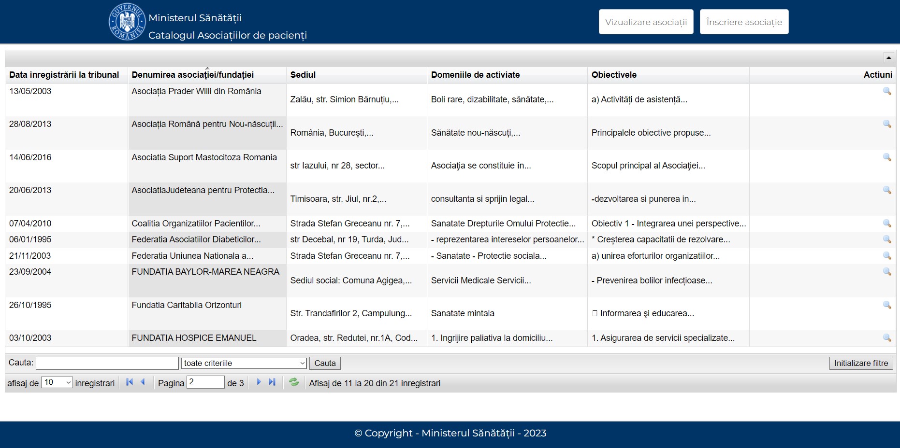Open the 'toate criteriile' search criteria dropdown
Screen dimensions: 900x448
244,363
